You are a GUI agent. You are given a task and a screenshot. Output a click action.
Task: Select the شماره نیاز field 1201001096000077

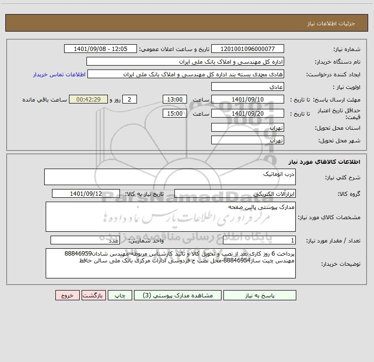tap(248, 49)
